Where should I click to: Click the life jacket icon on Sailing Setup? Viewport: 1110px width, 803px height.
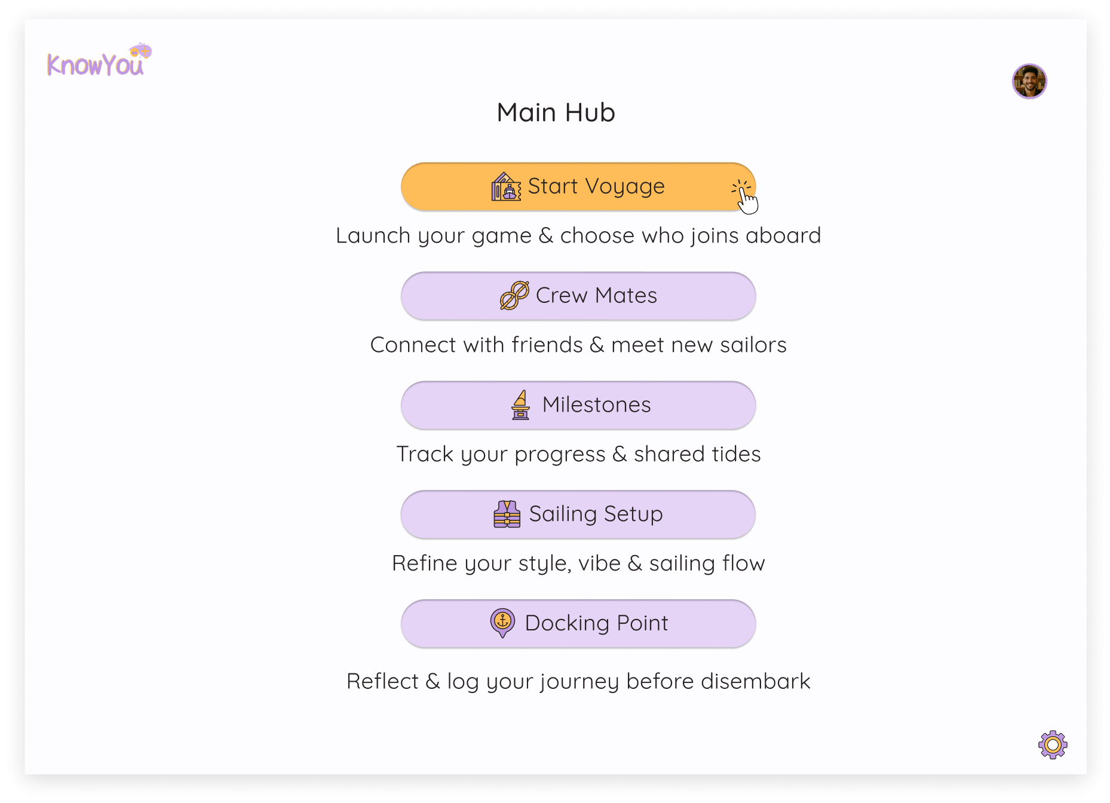coord(507,514)
